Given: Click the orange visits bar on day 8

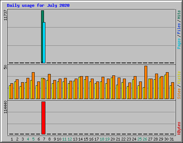Looking at the screenshot, I should point(49,87).
